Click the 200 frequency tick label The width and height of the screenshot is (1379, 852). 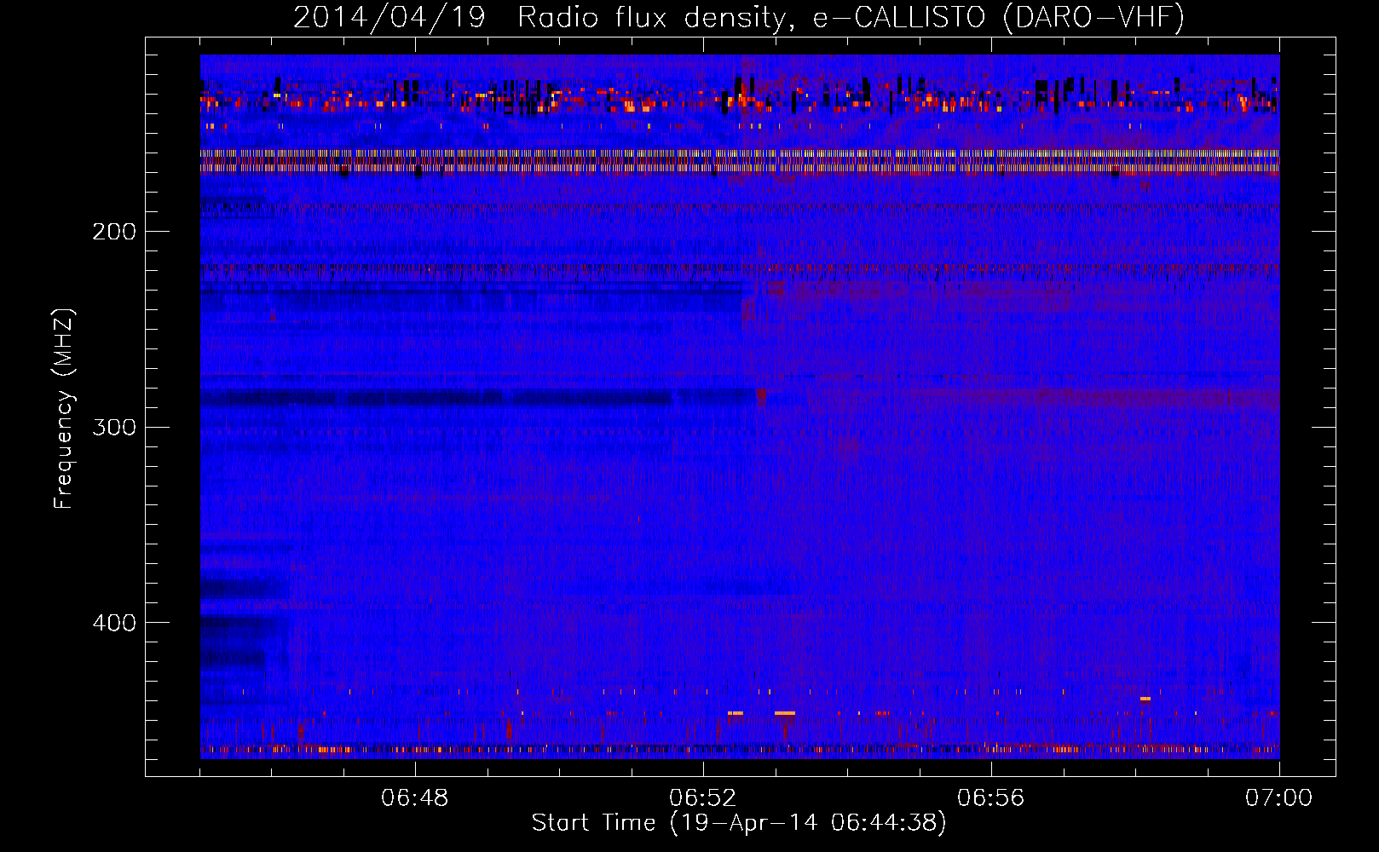pyautogui.click(x=114, y=232)
